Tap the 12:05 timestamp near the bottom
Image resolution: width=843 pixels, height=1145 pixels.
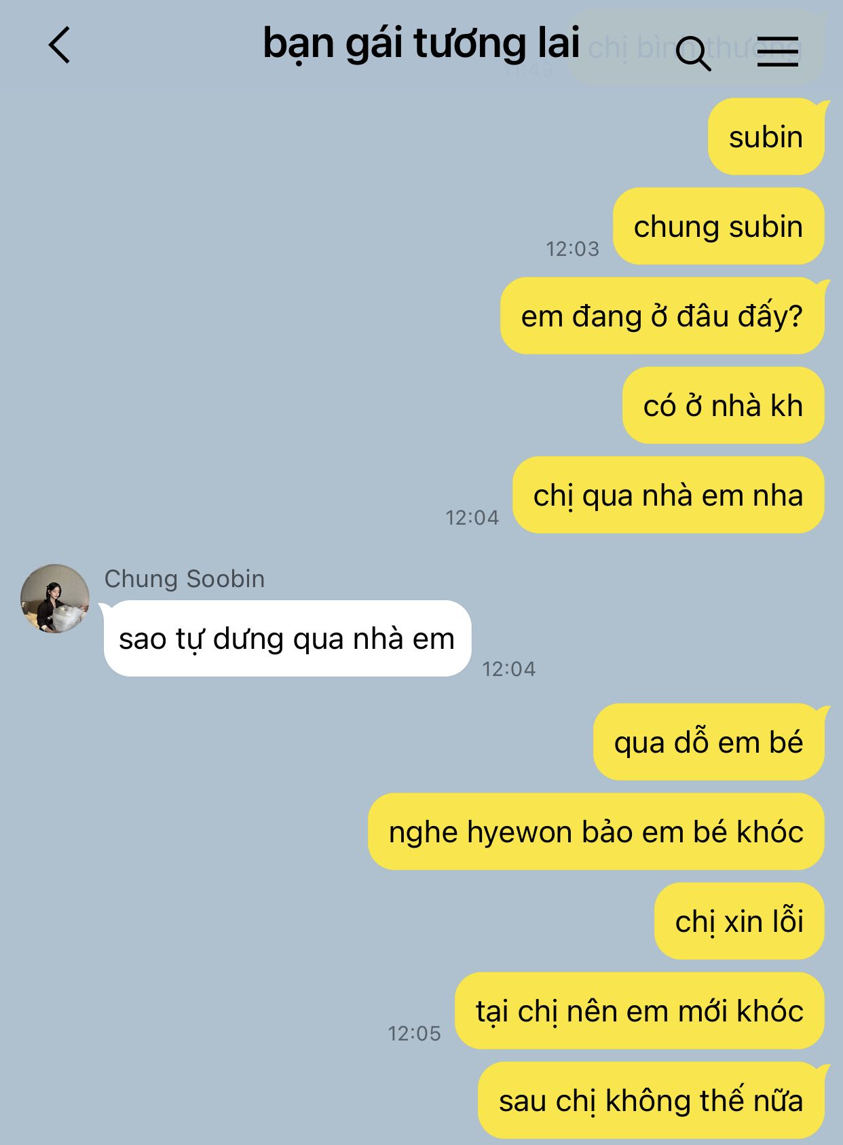pyautogui.click(x=414, y=1034)
